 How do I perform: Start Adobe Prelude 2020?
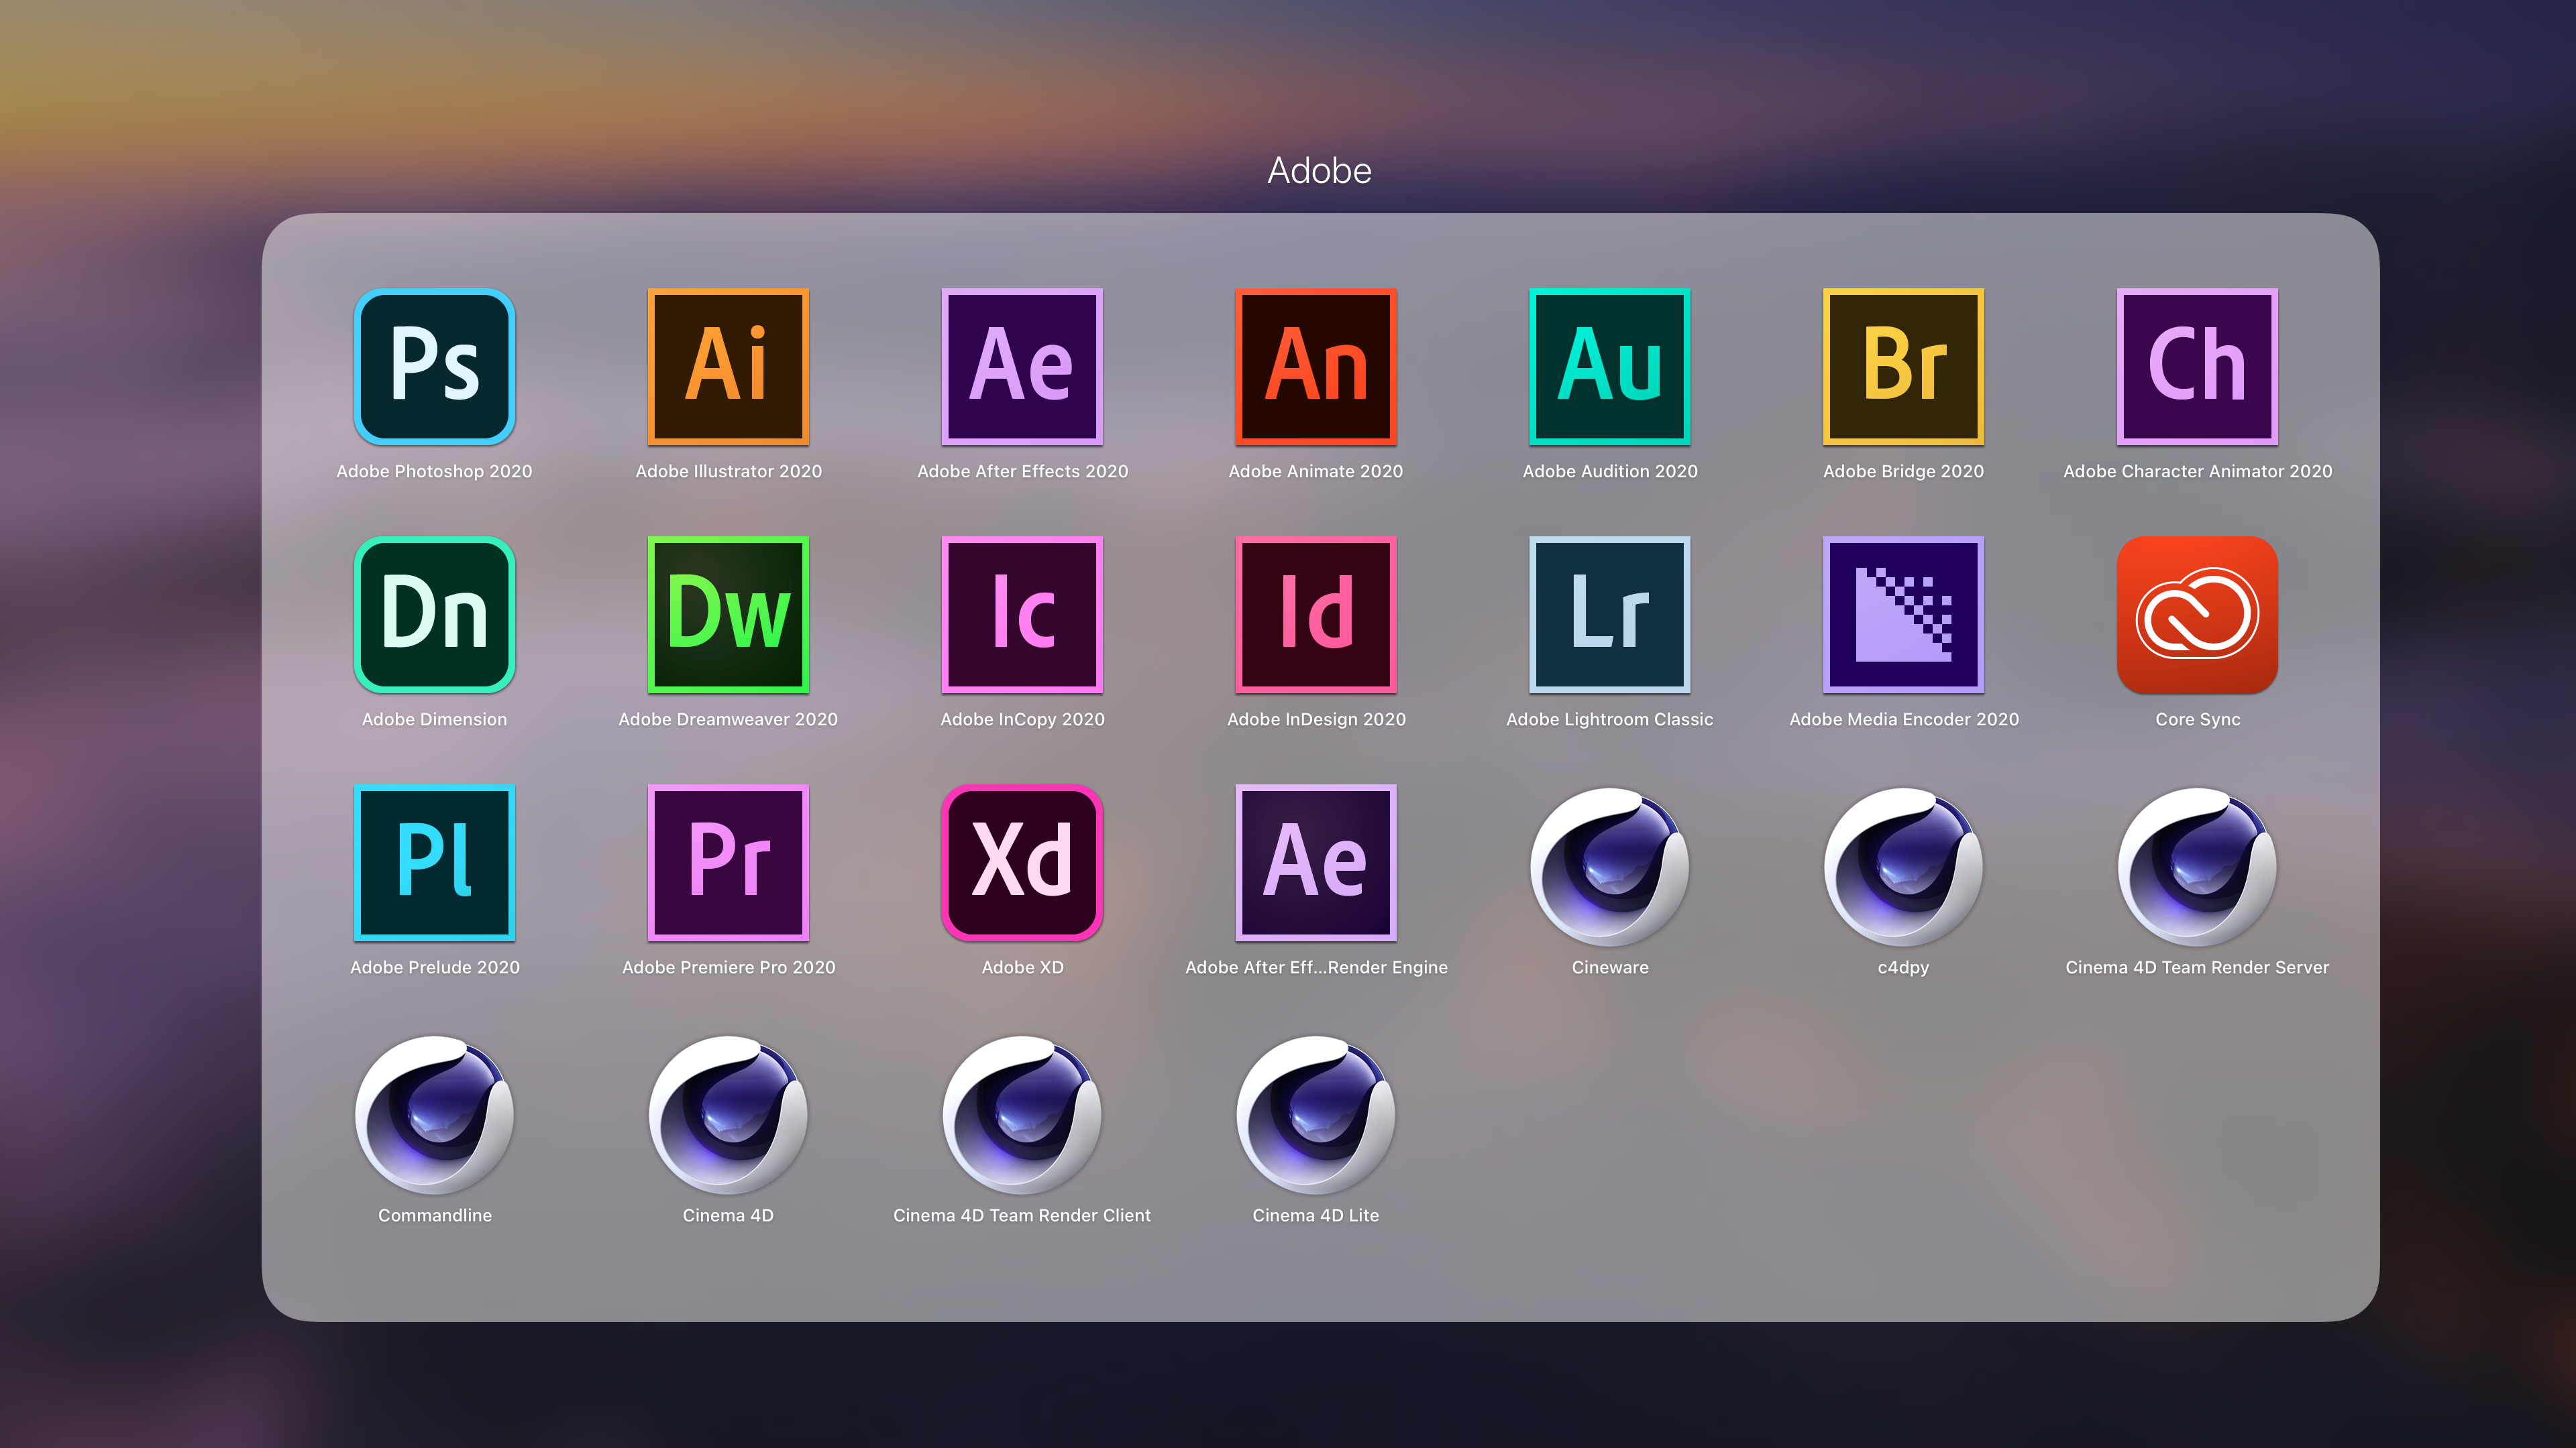(434, 861)
